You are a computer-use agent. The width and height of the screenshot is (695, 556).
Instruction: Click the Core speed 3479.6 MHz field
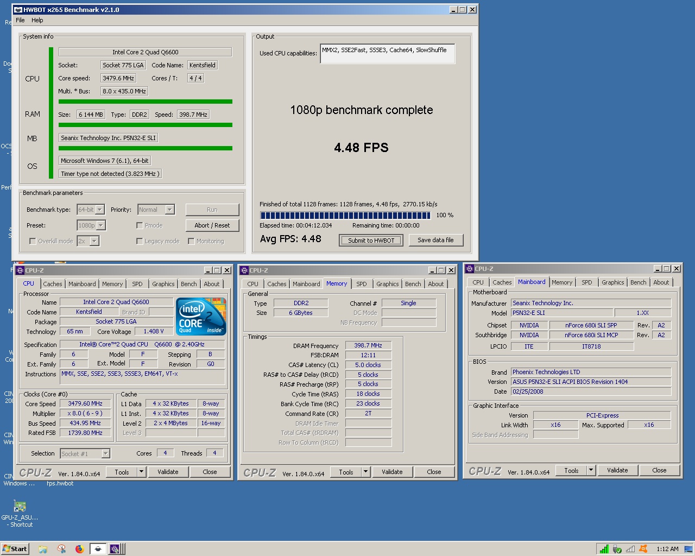[118, 78]
